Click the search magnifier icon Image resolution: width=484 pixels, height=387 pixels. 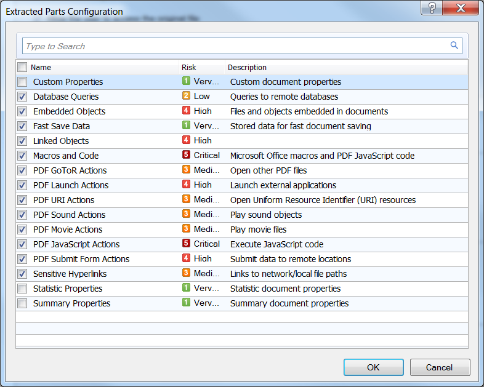454,46
